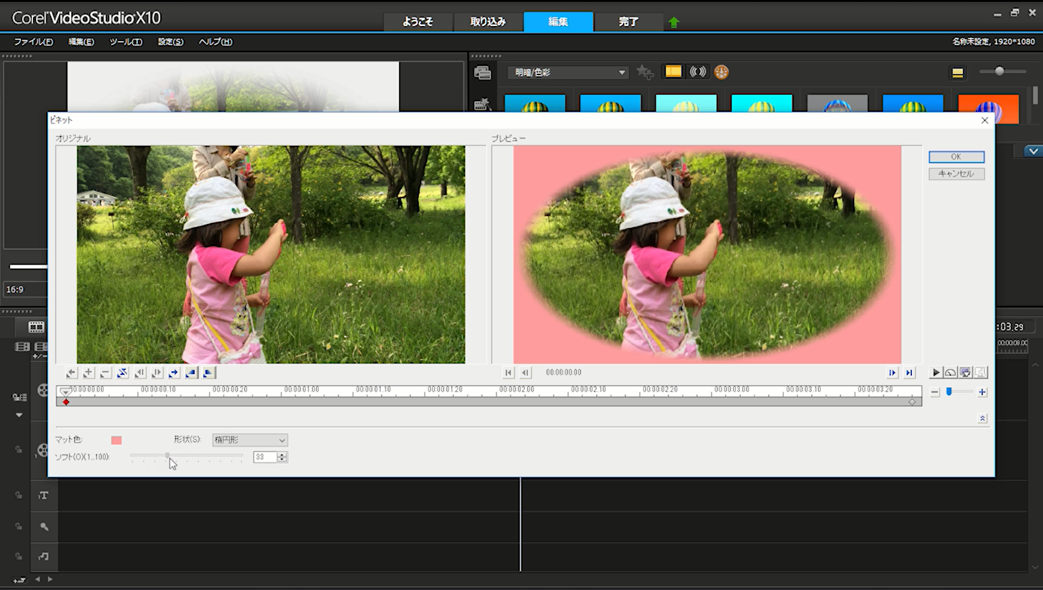Toggle the audio filters button
The image size is (1043, 590).
[x=697, y=72]
